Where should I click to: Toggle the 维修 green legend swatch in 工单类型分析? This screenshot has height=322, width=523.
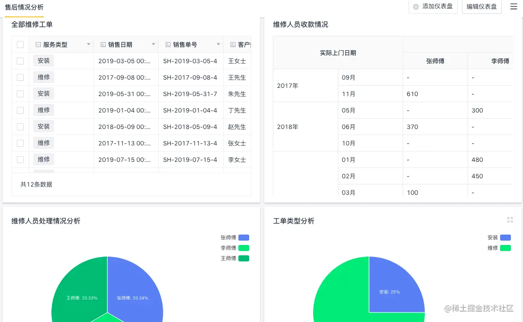(x=505, y=248)
